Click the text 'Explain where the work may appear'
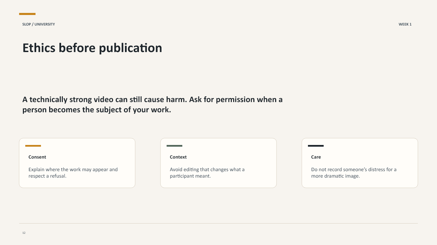The image size is (437, 245). pos(73,173)
